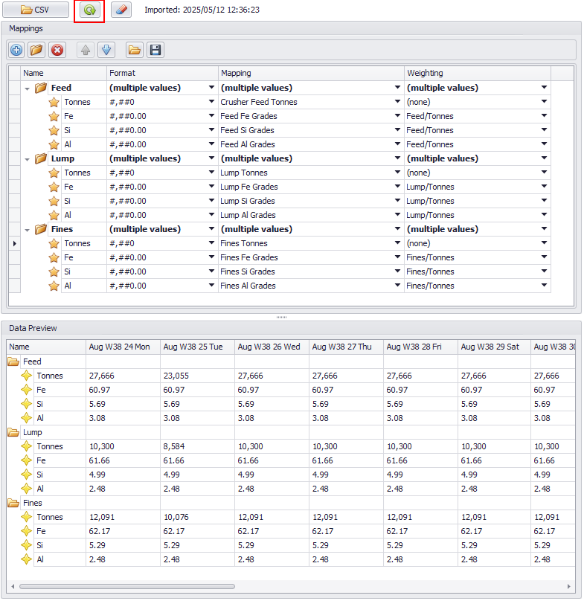Move selected mapping down with blue arrow
This screenshot has width=584, height=601.
click(x=106, y=50)
